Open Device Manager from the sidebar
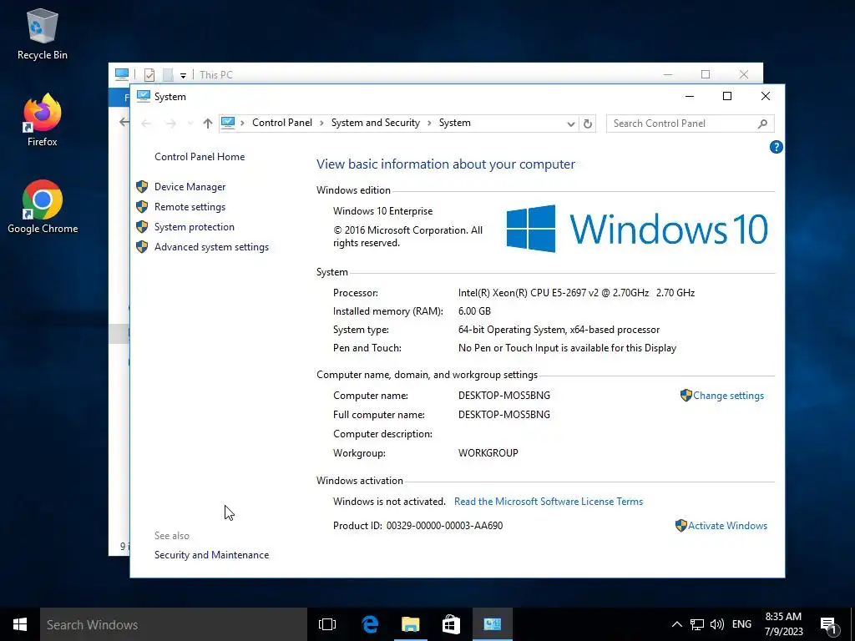The width and height of the screenshot is (855, 641). click(190, 187)
